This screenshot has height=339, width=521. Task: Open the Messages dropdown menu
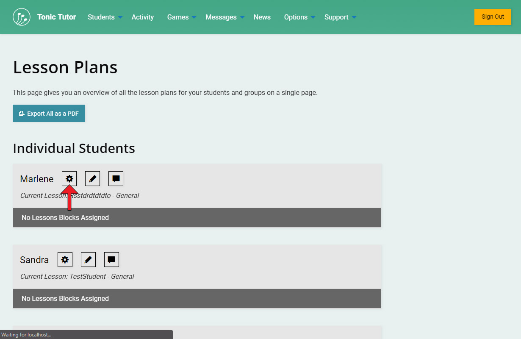coord(224,17)
